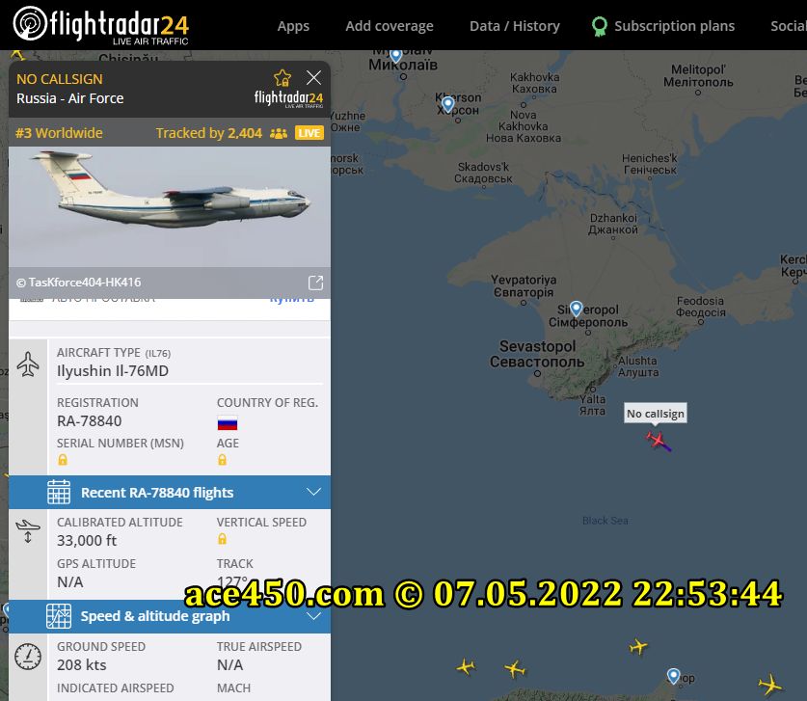The width and height of the screenshot is (807, 701).
Task: Close the flight details panel
Action: [313, 78]
